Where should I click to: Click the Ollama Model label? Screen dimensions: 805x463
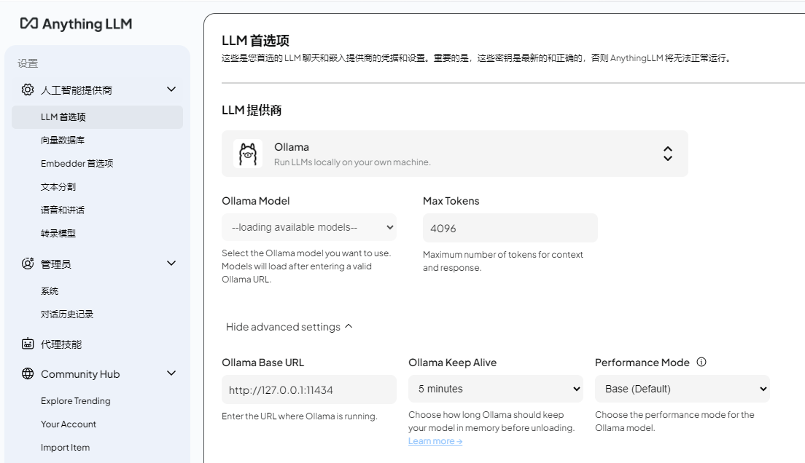click(x=256, y=201)
